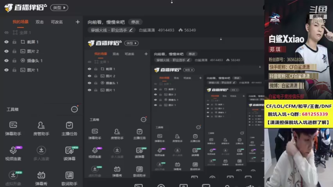This screenshot has width=333, height=187.
Task: Expand the 类型 dropdown in the second nested preview
Action: point(189,70)
